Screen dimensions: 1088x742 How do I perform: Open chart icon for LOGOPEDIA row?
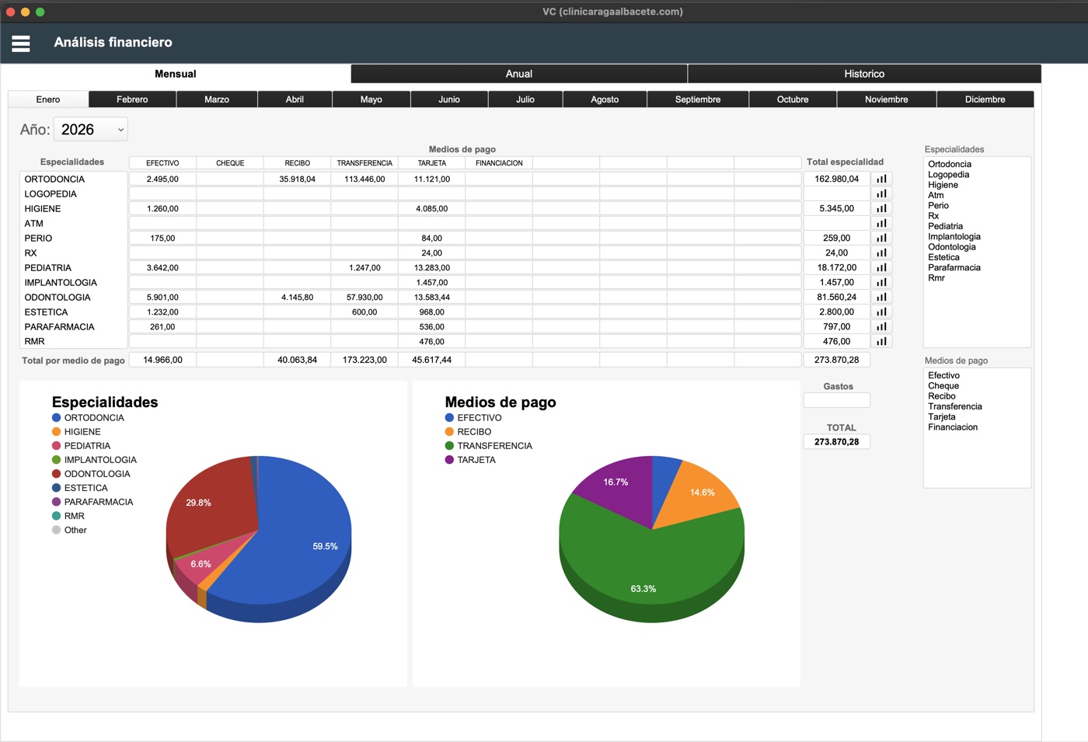[x=881, y=193]
